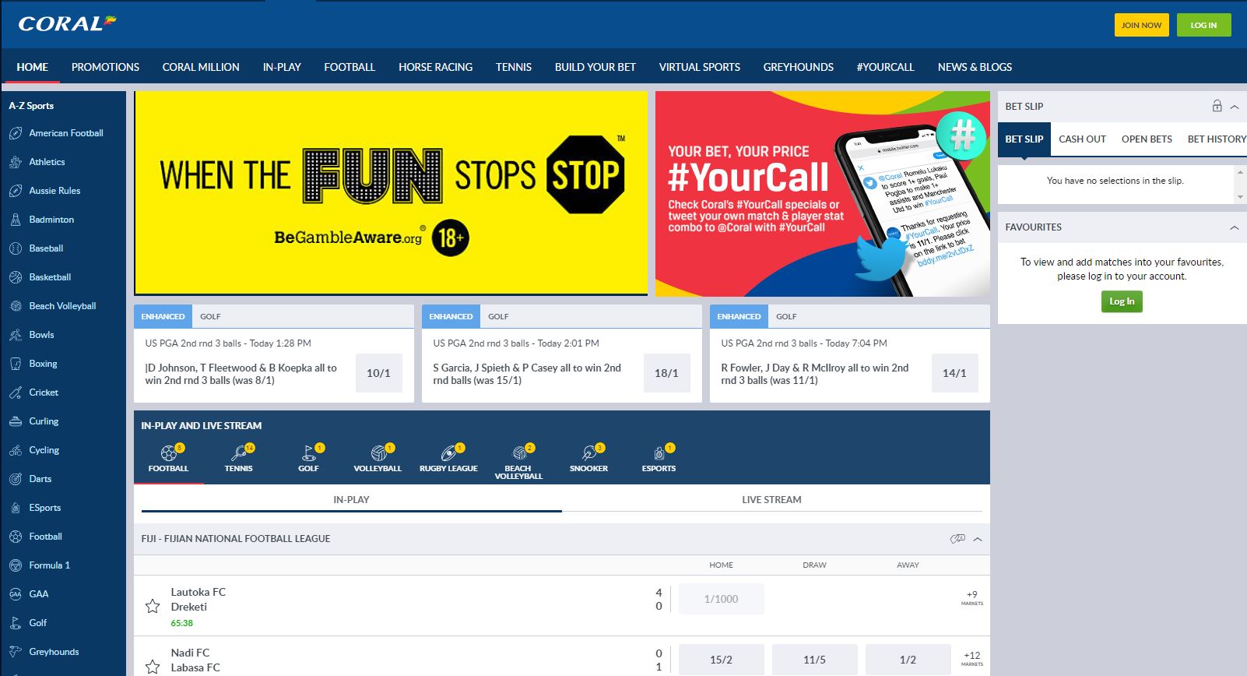This screenshot has width=1247, height=676.
Task: Star the Nadi FC vs Labasa FC match
Action: [153, 667]
